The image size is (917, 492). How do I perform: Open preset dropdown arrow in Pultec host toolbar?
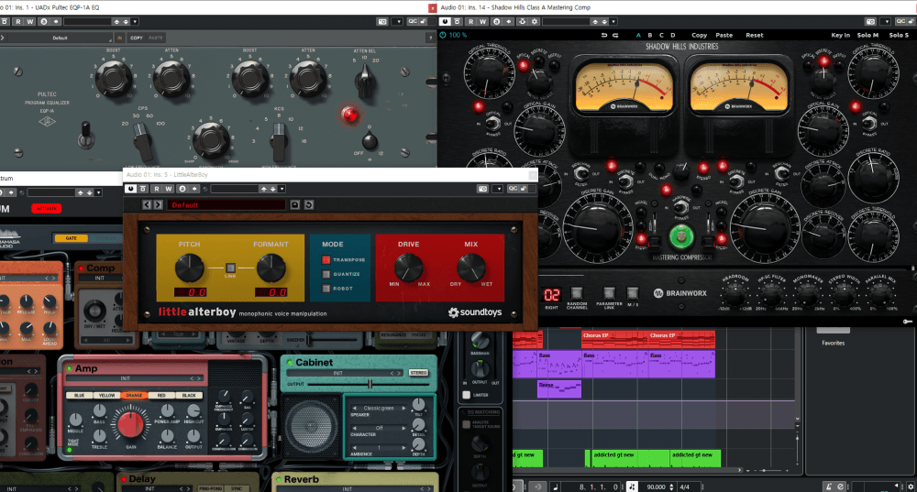point(135,22)
